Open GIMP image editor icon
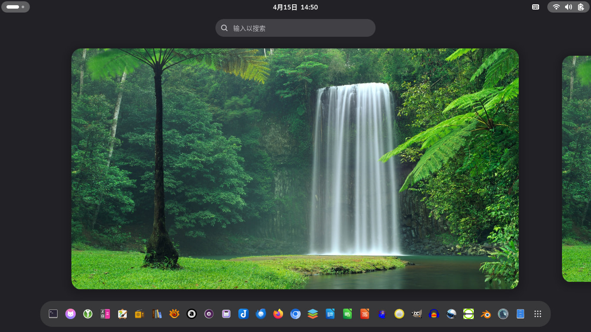The height and width of the screenshot is (332, 591). point(417,314)
